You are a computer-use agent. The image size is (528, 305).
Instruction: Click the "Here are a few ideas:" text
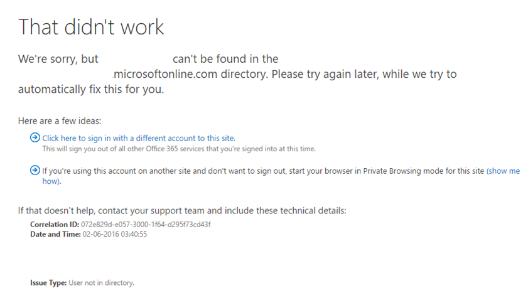coord(60,120)
